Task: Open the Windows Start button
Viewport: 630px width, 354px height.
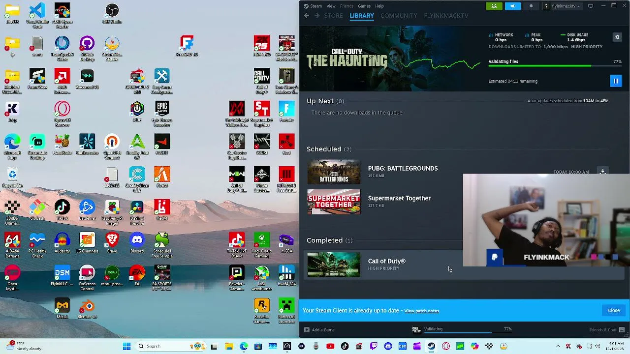Action: (126, 346)
